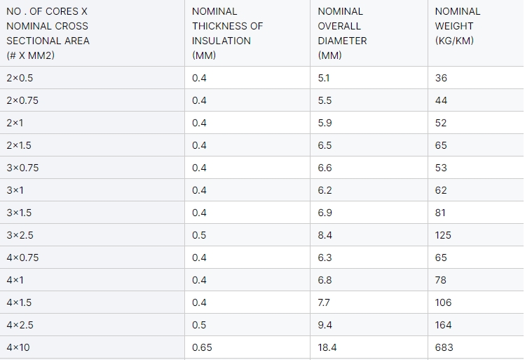
Task: Select the 4×10 row label
Action: coord(18,347)
